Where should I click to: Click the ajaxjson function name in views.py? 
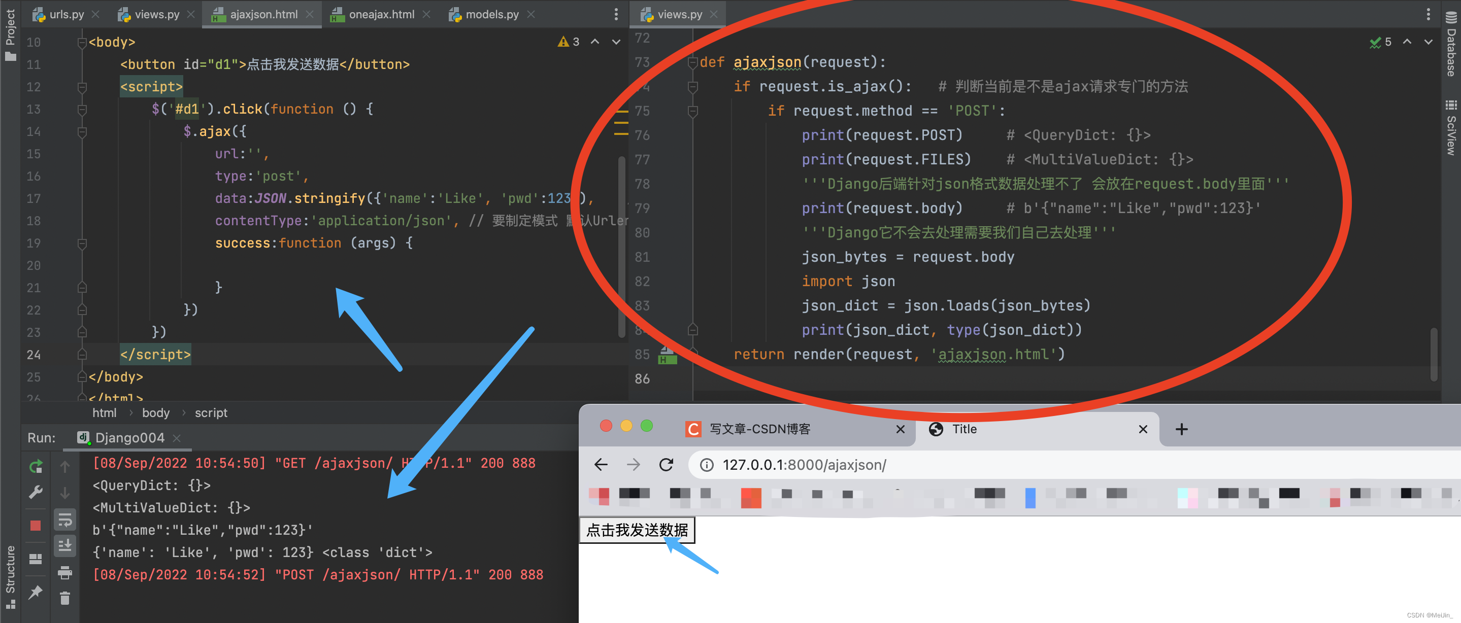(768, 62)
